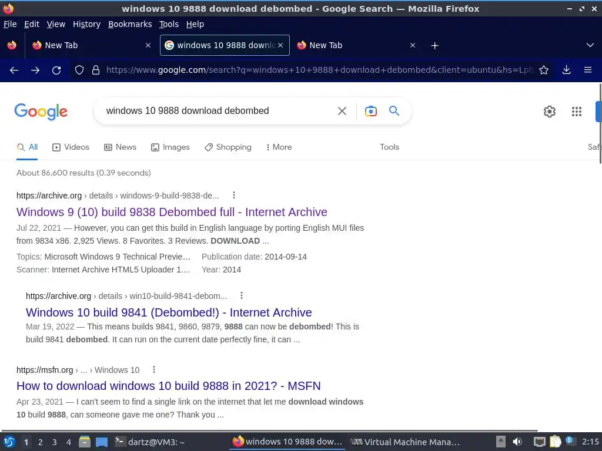Click the Google search query field
The height and width of the screenshot is (451, 602).
point(218,111)
